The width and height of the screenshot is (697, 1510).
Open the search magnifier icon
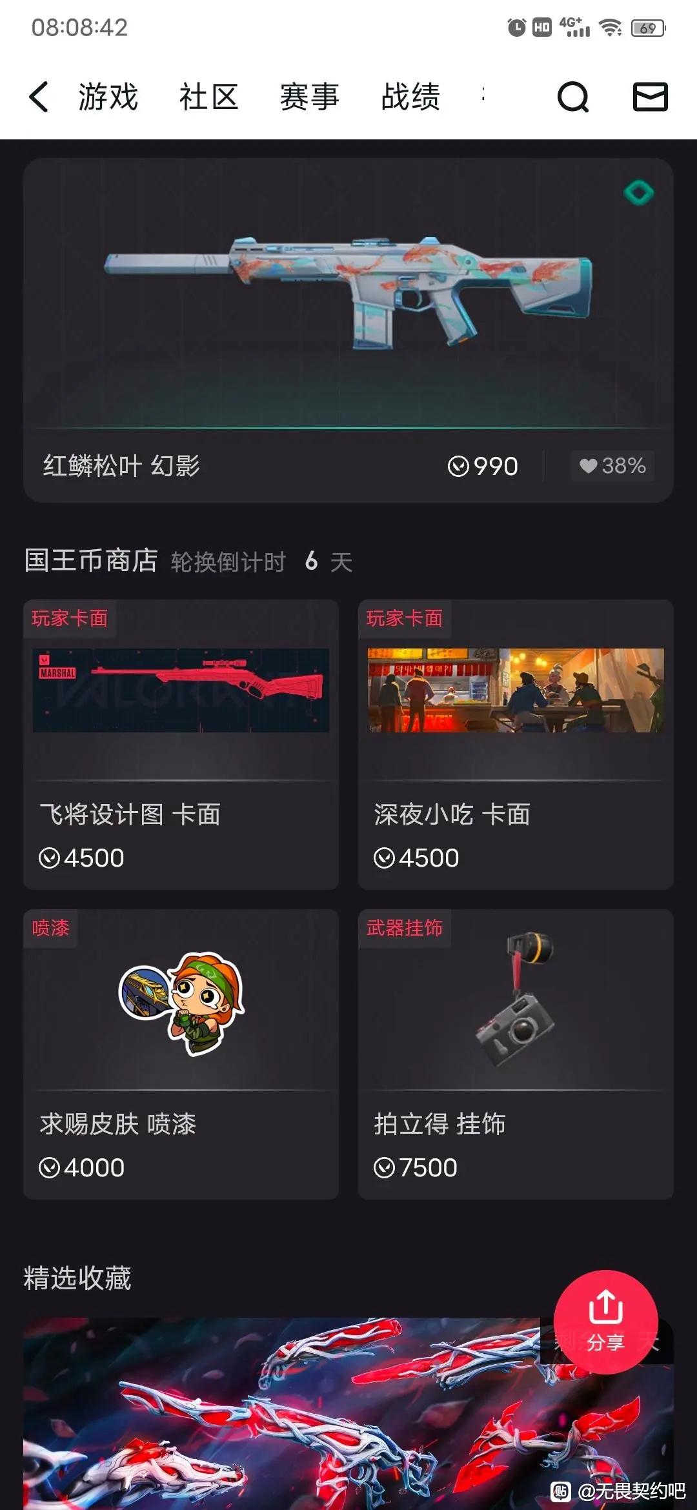click(x=573, y=97)
